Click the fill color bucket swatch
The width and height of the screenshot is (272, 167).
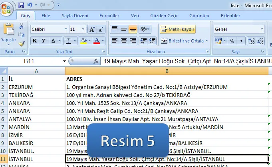[83, 41]
